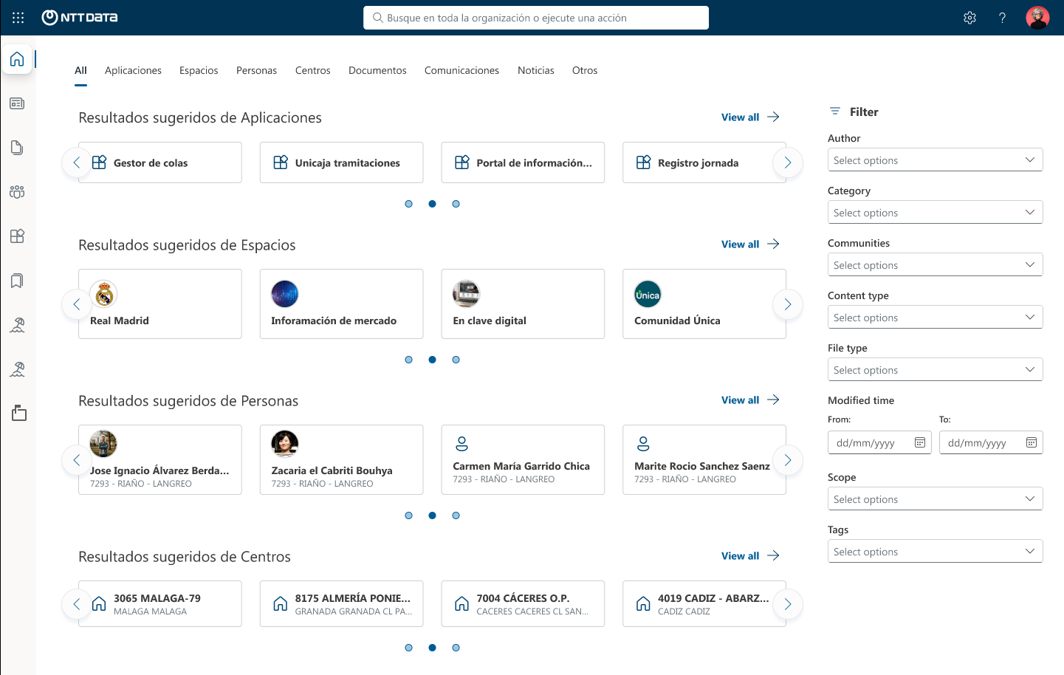Switch to the Aplicaciones tab
This screenshot has width=1064, height=675.
click(133, 70)
